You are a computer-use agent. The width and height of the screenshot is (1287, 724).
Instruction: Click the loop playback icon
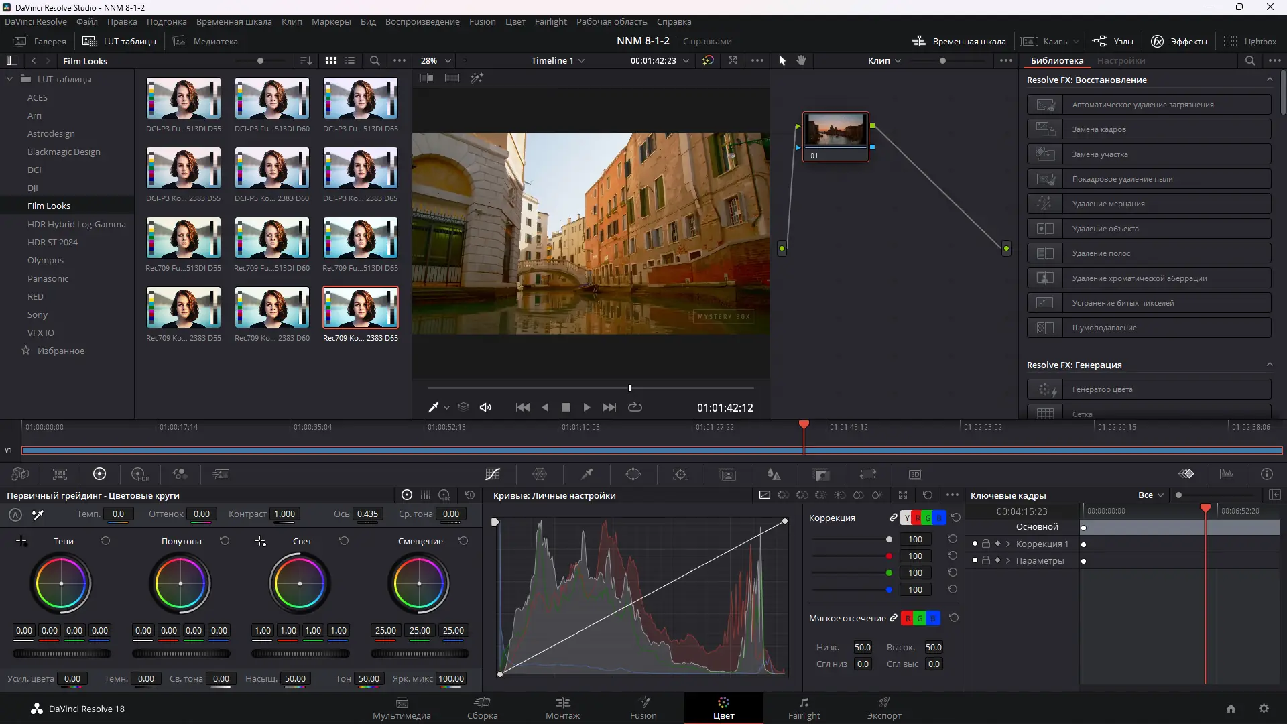point(635,408)
